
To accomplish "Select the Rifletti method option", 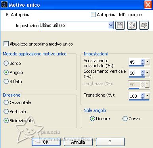I will [x=6, y=82].
